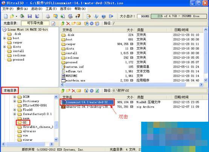Click the Open CD/DVD disc toolbar icon
The height and width of the screenshot is (152, 209).
point(22,16)
